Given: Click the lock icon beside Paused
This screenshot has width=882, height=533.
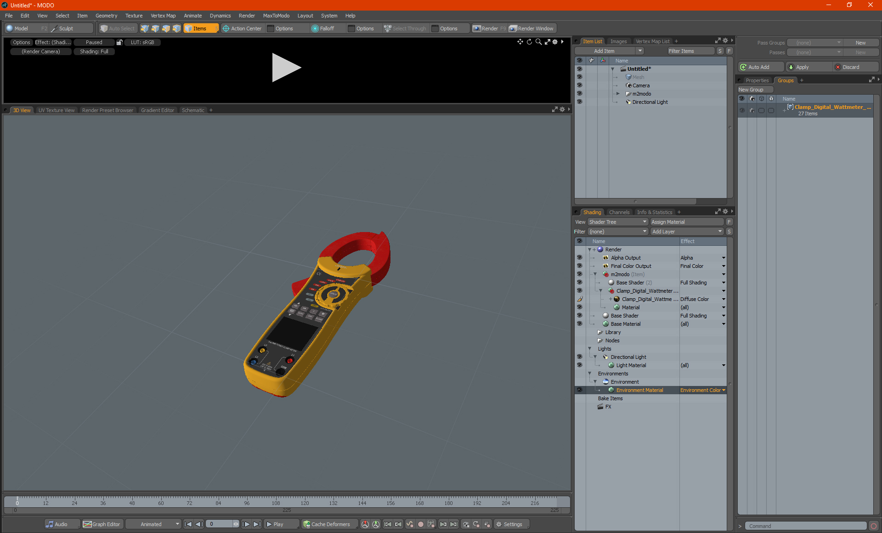Looking at the screenshot, I should (119, 42).
